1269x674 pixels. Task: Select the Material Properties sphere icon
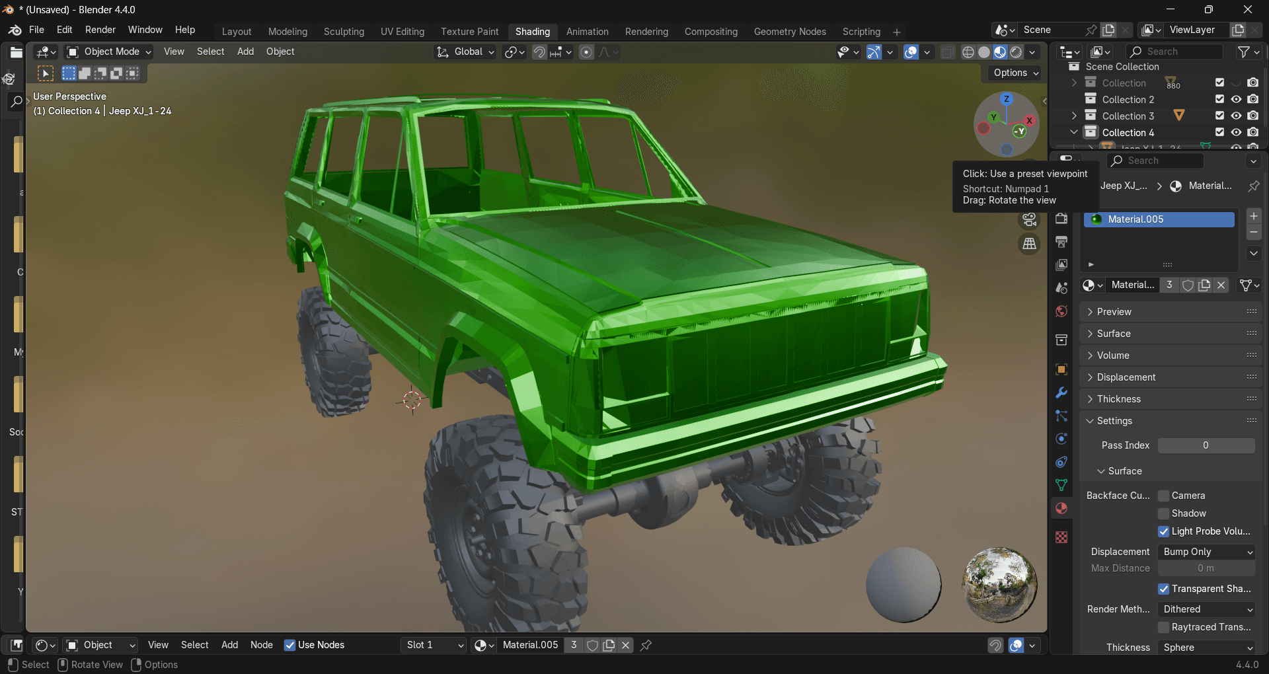(1061, 508)
